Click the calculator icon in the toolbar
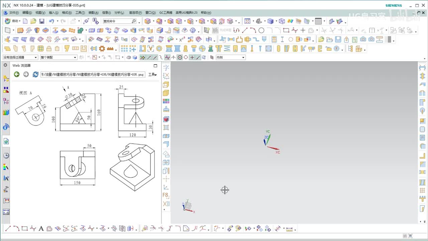Screen dimensions: 428x241 coord(274,39)
